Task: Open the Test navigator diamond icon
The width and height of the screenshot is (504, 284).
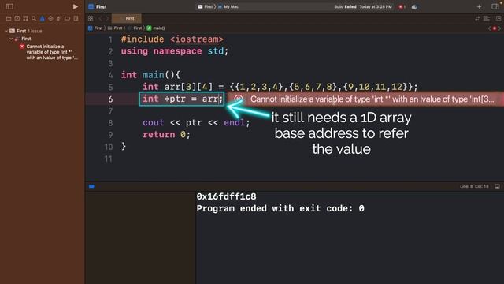Action: 50,19
